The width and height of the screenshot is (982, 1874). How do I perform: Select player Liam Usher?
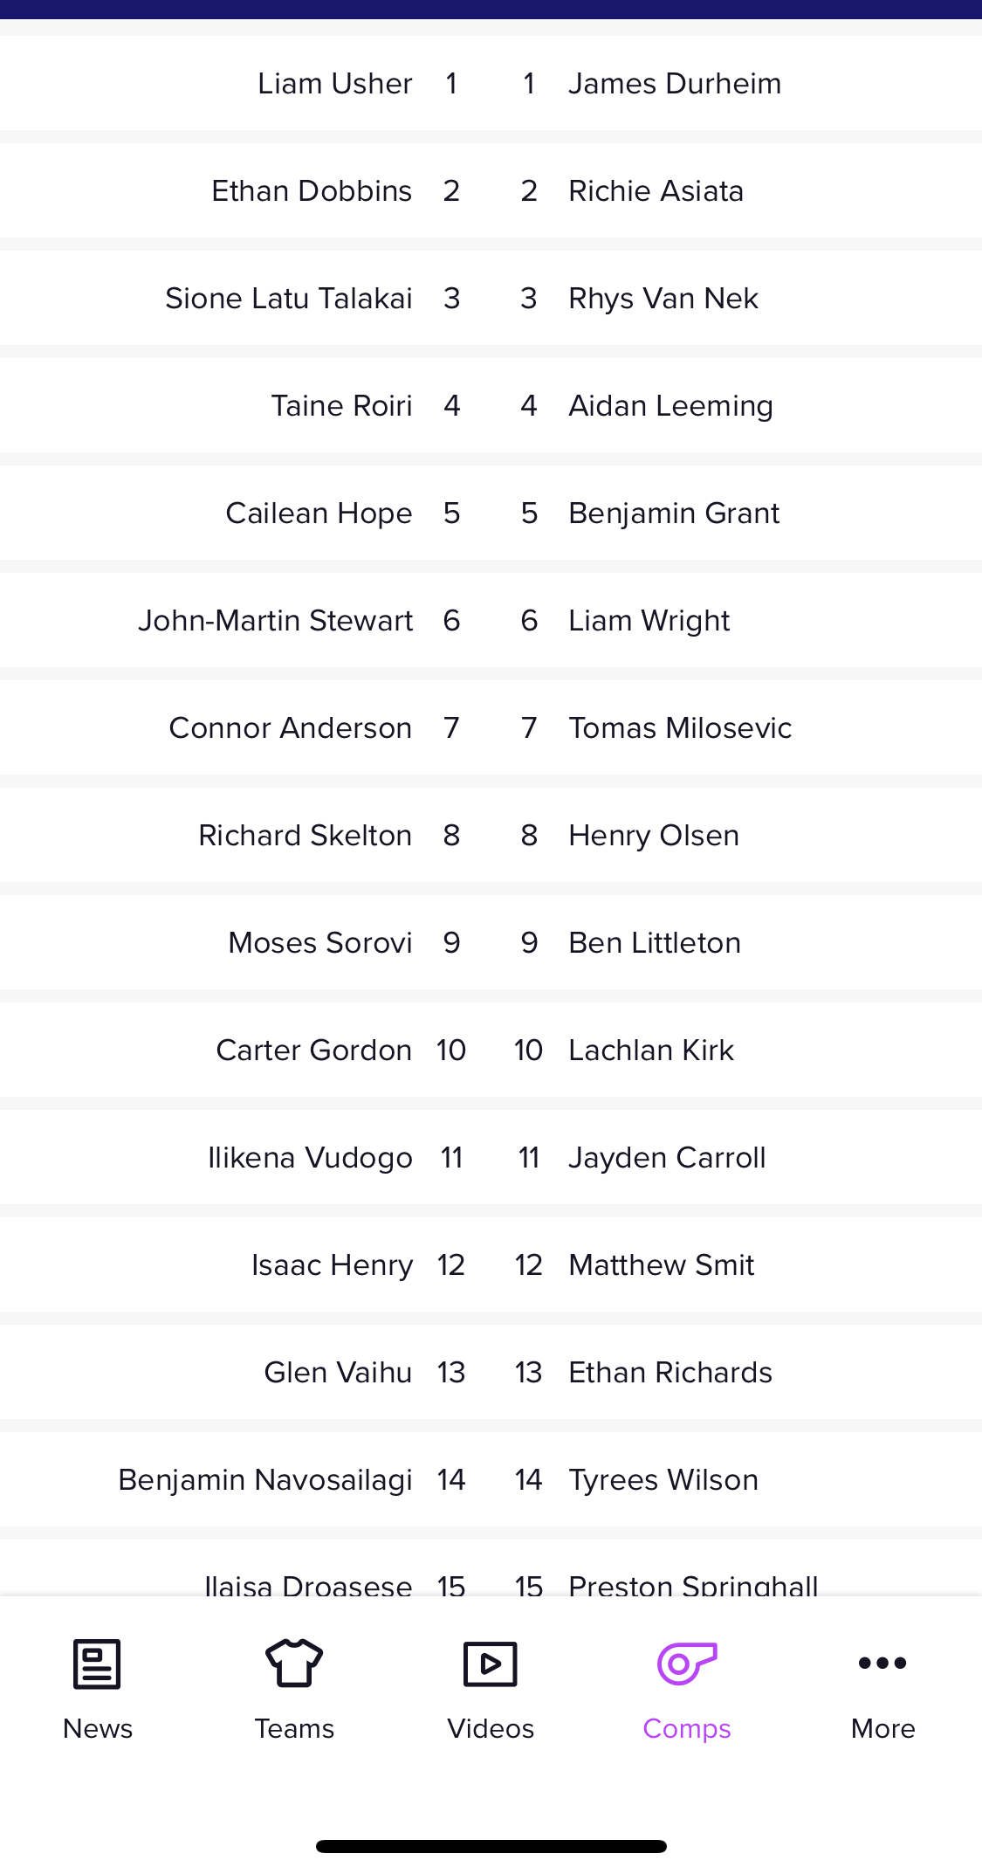(x=335, y=83)
